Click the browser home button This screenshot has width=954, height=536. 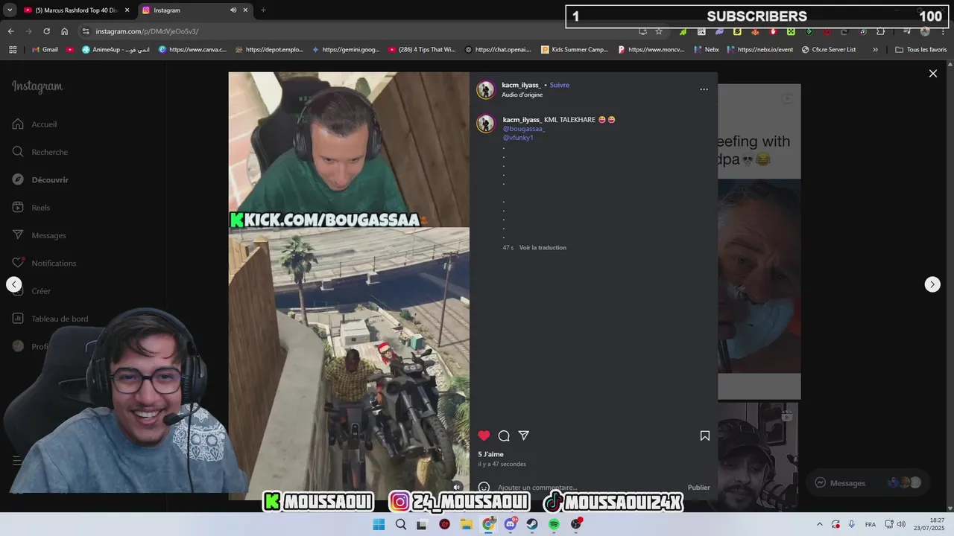[64, 31]
